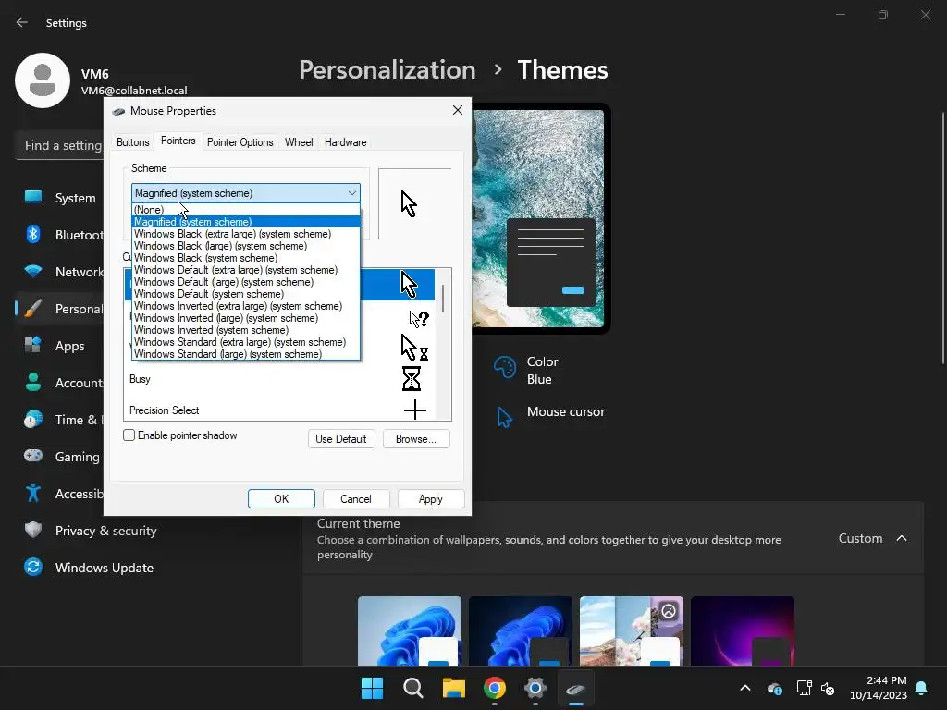Switch to the Wheel tab
This screenshot has width=947, height=710.
coord(299,142)
